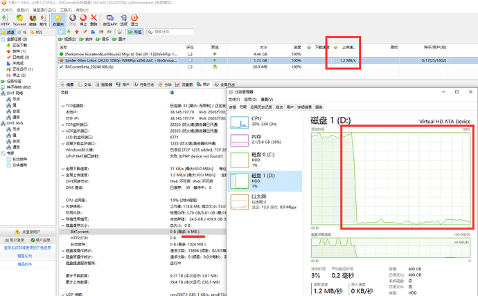The width and height of the screenshot is (478, 296).
Task: Open the Tools(T) menu in BitComet
Action: click(66, 10)
